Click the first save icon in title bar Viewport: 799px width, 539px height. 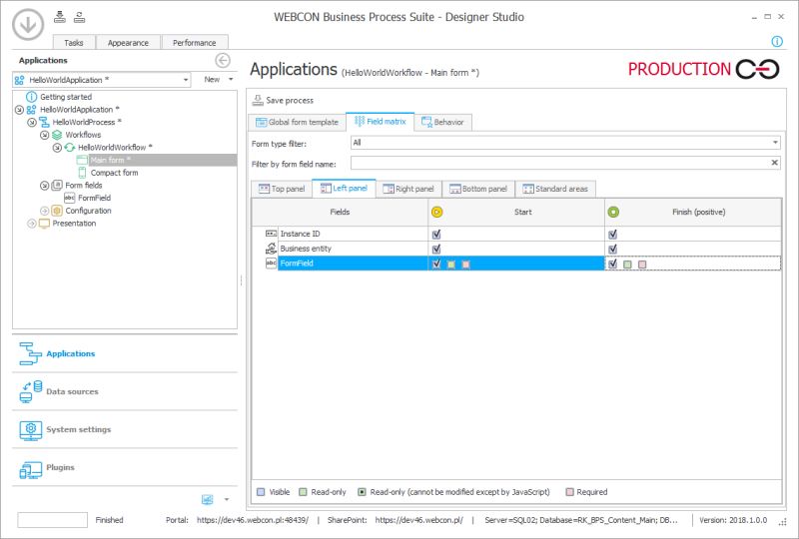click(60, 17)
